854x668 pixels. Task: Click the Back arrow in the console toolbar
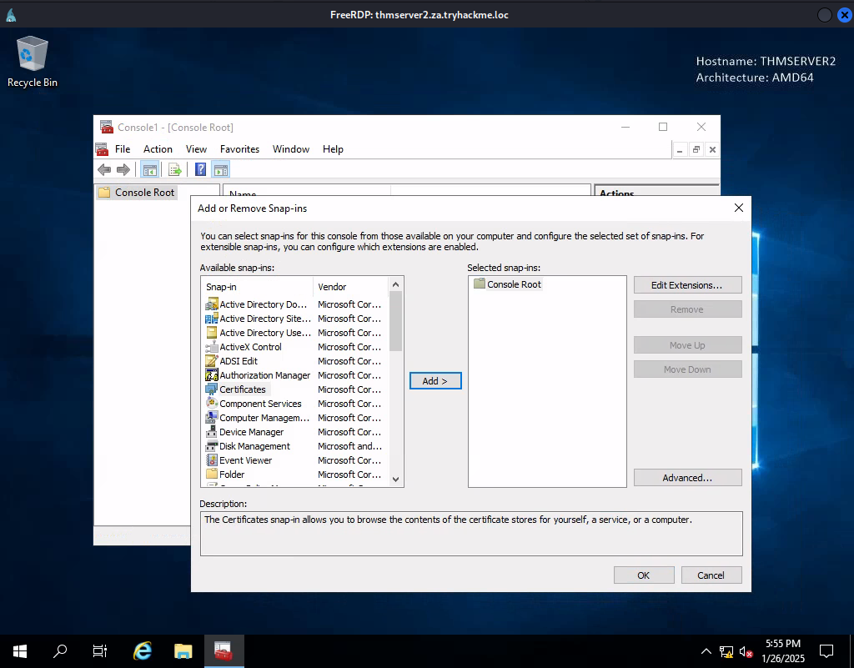[x=104, y=170]
